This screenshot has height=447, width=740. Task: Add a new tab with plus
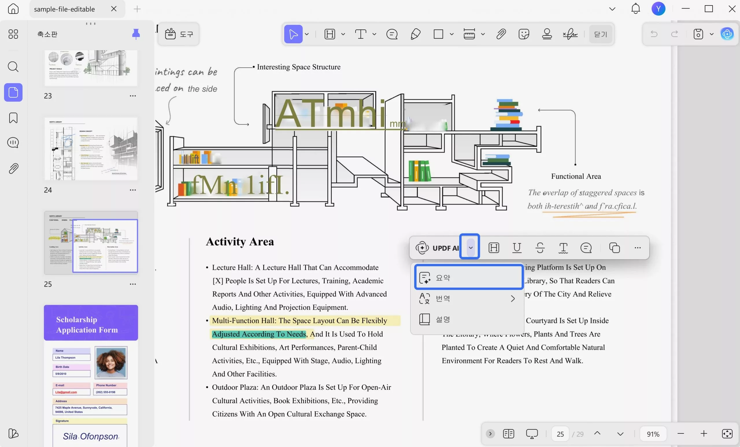tap(137, 9)
